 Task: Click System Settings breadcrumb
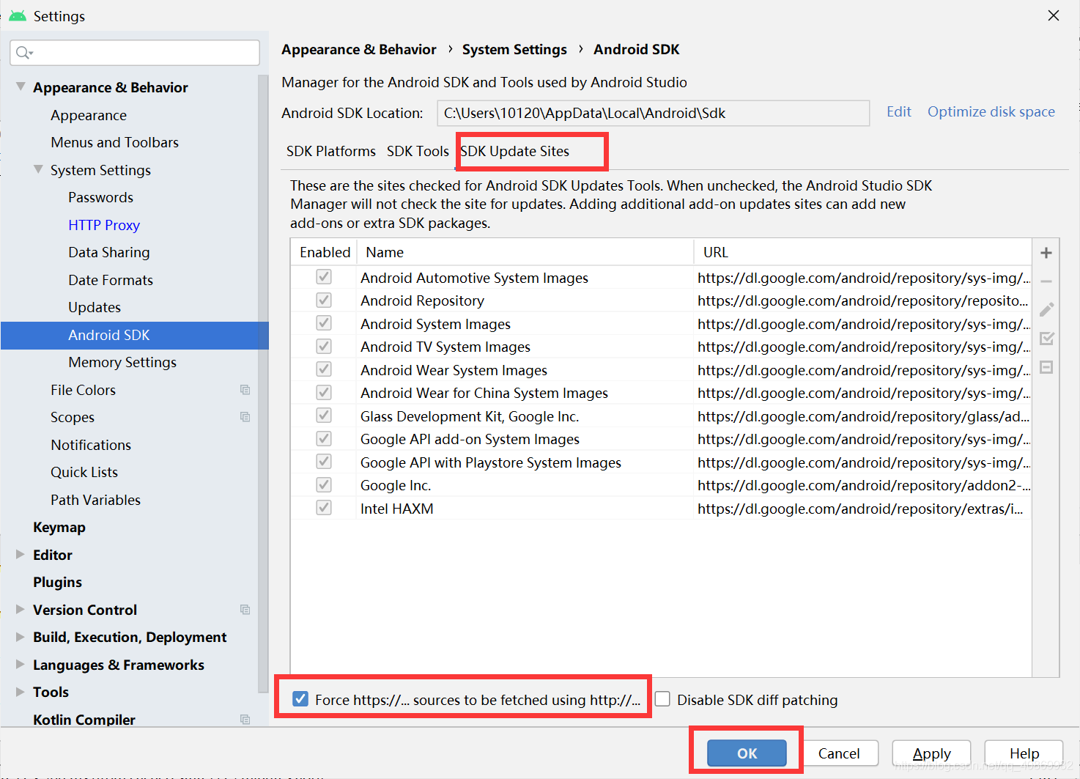(514, 49)
